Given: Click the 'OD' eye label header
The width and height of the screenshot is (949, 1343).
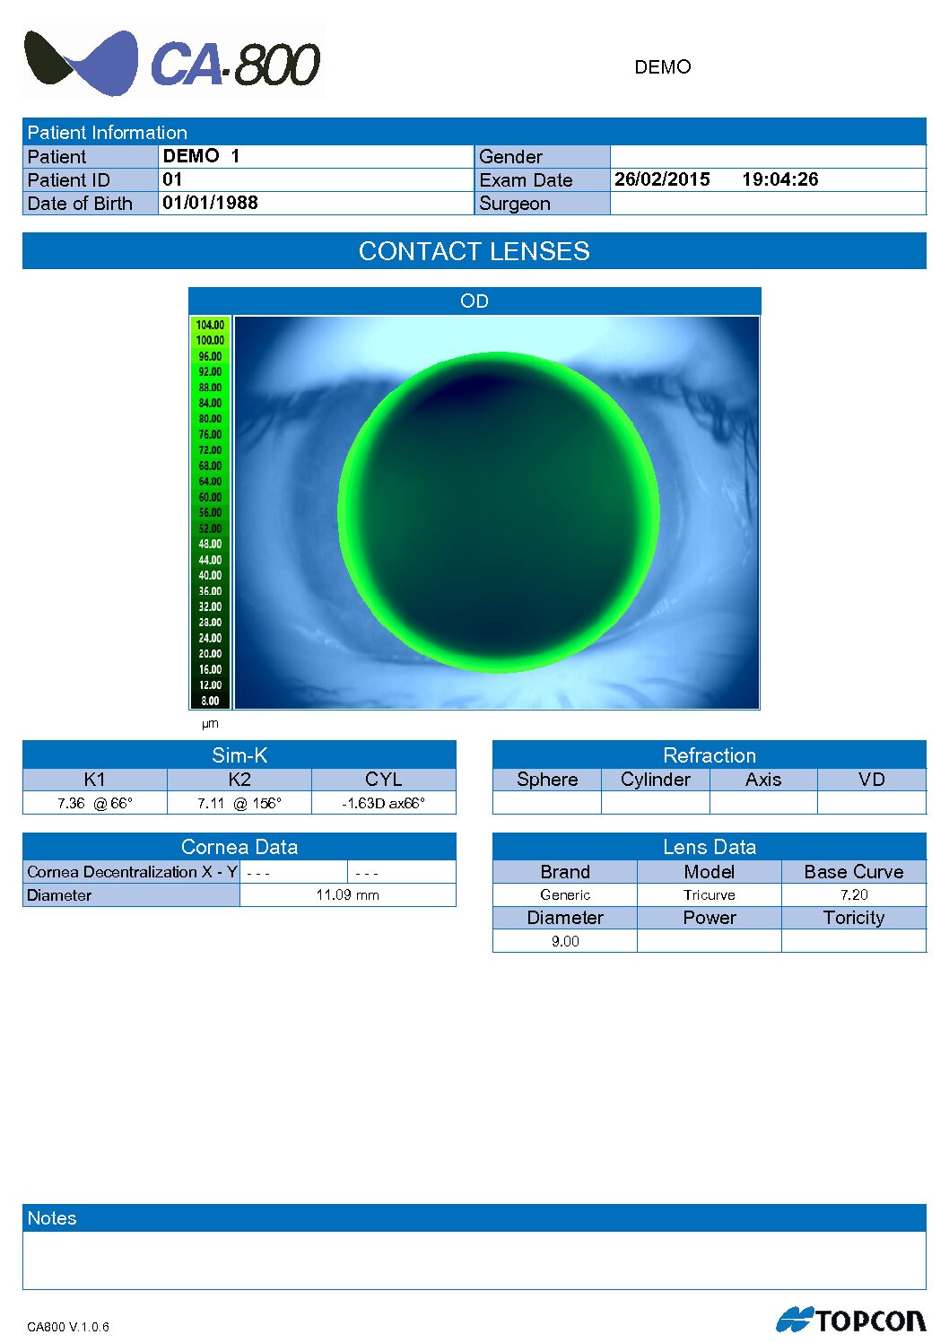Looking at the screenshot, I should (474, 301).
